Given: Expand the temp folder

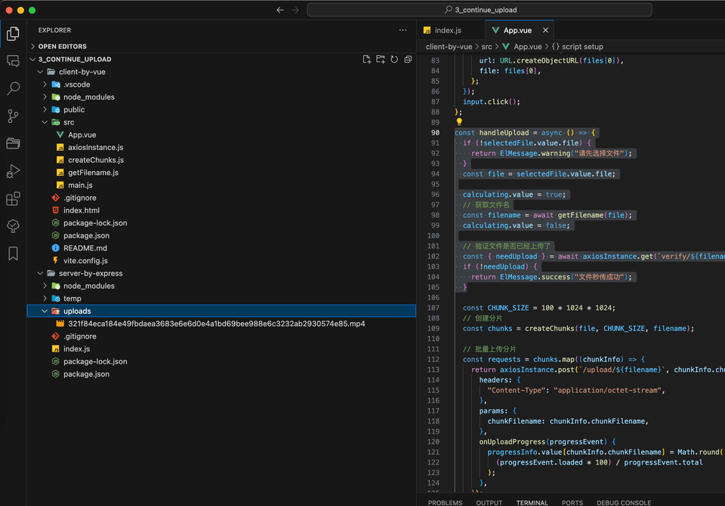Looking at the screenshot, I should tap(221, 299).
